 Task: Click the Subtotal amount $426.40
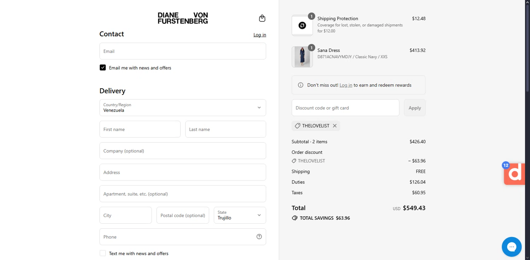pos(418,141)
